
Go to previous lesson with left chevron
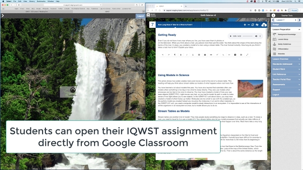(x=273, y=20)
